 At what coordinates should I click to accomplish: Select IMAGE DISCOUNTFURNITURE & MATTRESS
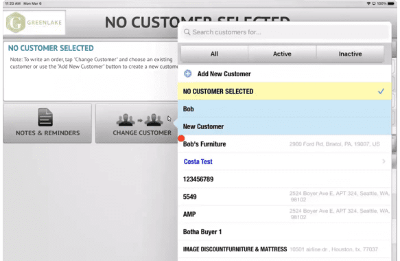285,249
